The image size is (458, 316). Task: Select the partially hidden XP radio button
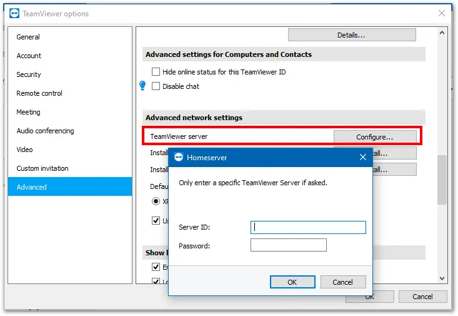(x=156, y=201)
